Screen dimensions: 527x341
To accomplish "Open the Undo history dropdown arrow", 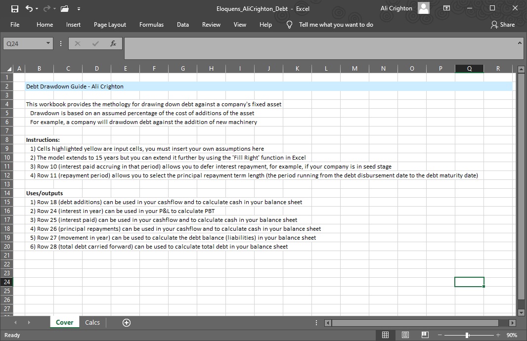I will pyautogui.click(x=37, y=9).
